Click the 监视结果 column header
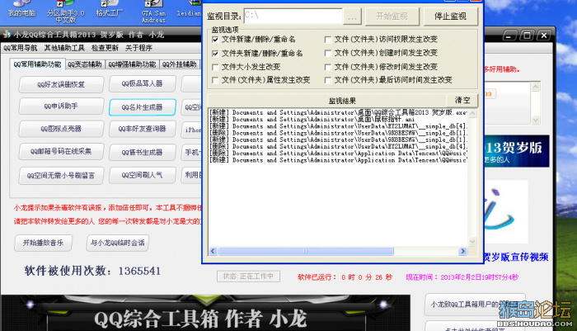This screenshot has height=331, width=577. coord(327,100)
